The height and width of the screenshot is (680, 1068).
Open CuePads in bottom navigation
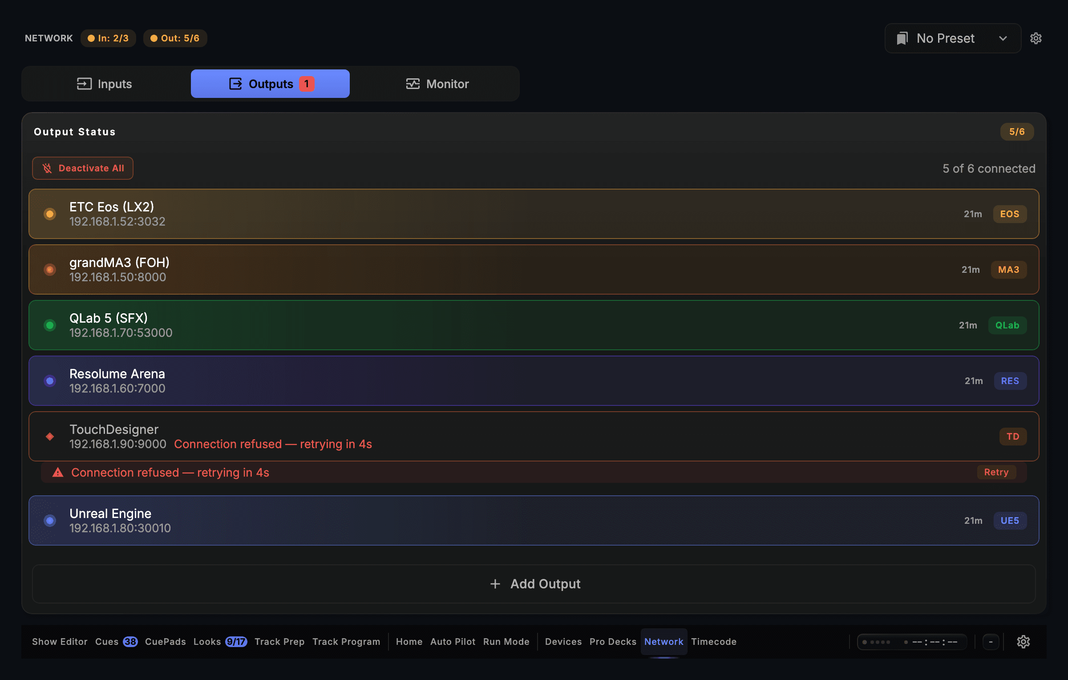coord(166,642)
